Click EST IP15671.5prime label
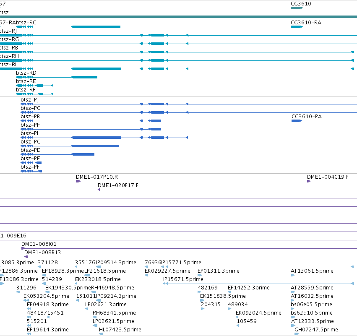 pos(183,279)
